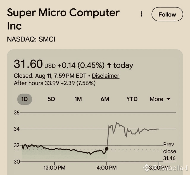
Task: Click the green up arrow next to today
Action: tap(109, 65)
